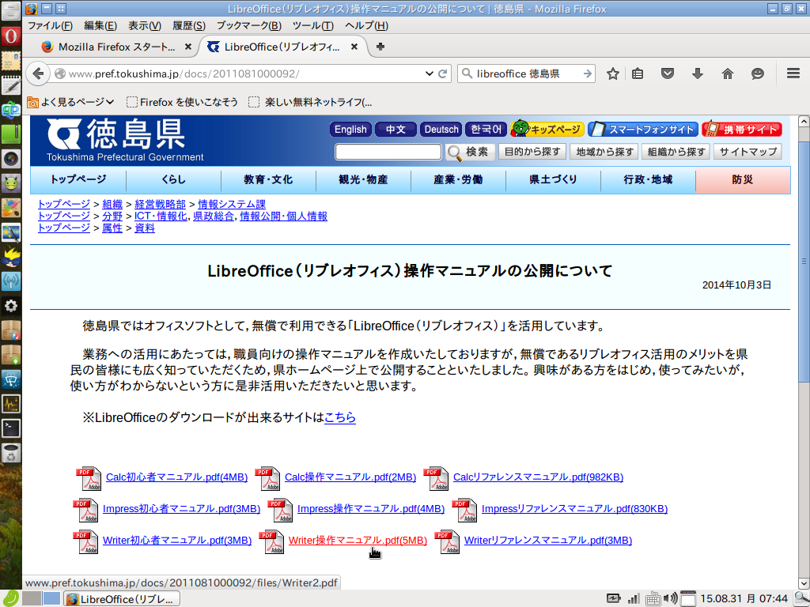
Task: Select the 観光・物産 navigation tab
Action: point(363,179)
